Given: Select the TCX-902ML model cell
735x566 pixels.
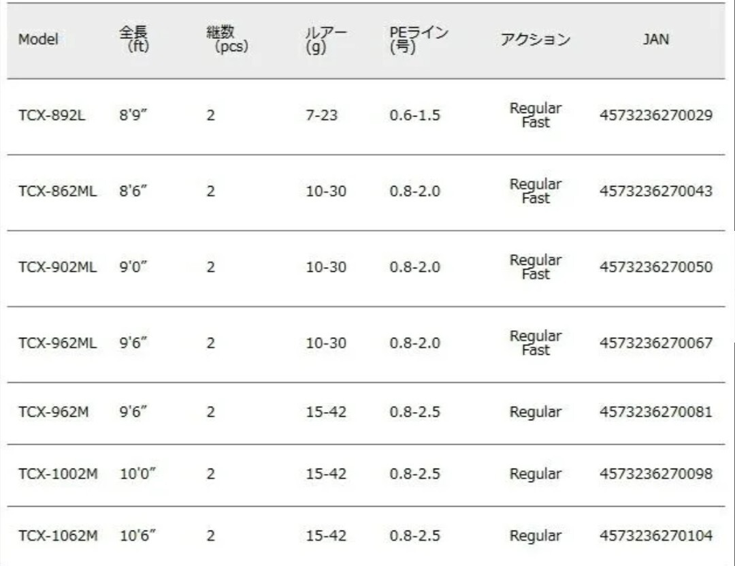Looking at the screenshot, I should click(57, 267).
